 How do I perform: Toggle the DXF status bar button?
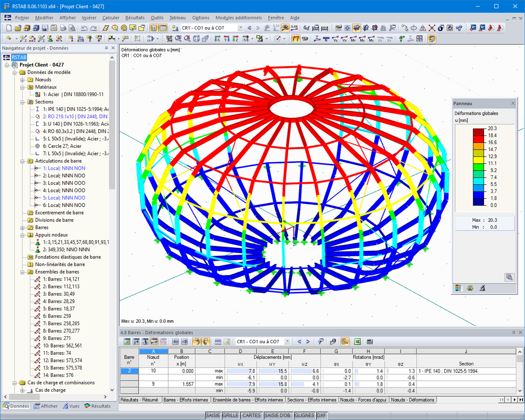(321, 415)
